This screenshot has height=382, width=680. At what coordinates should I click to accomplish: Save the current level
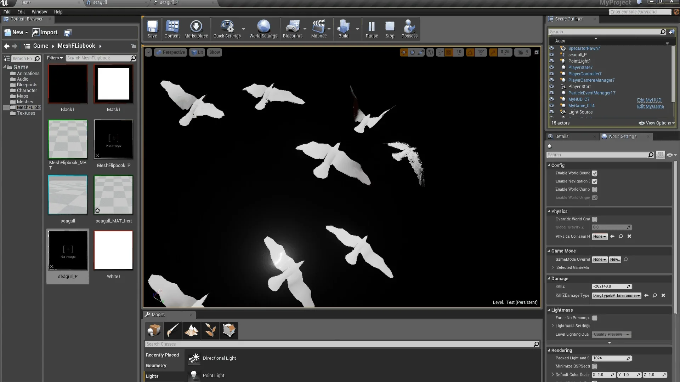(152, 29)
